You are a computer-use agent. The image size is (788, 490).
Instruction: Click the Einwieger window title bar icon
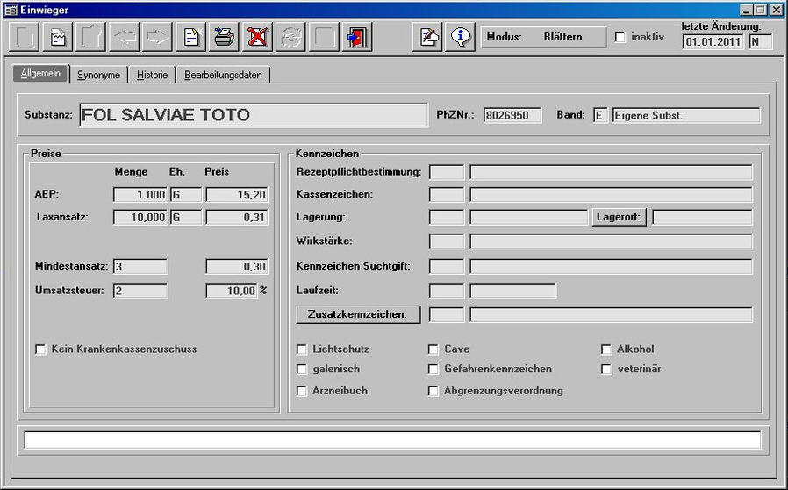click(11, 10)
